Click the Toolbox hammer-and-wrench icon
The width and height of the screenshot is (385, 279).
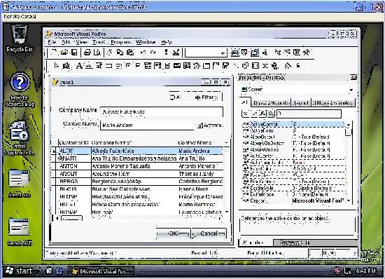(307, 53)
